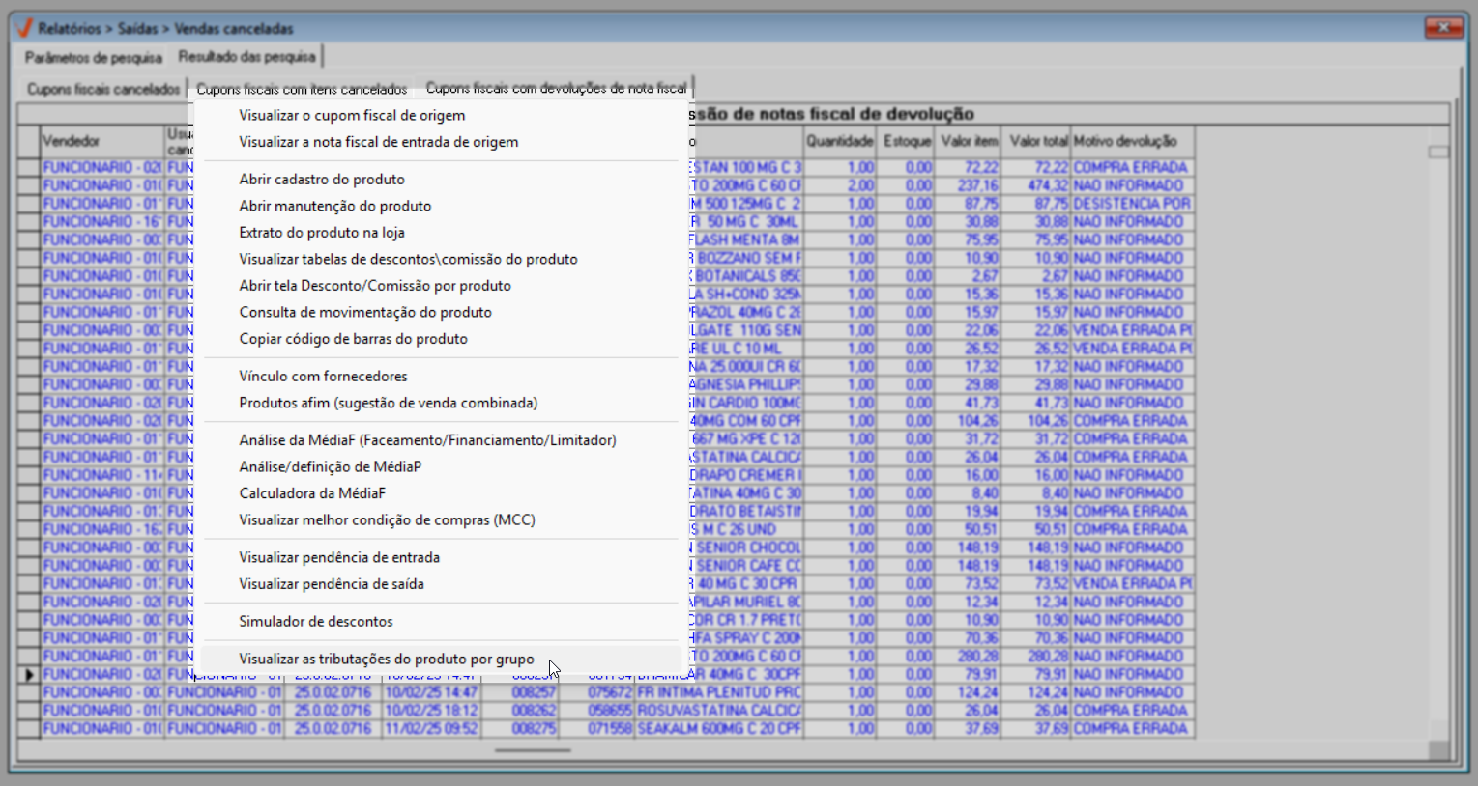Screen dimensions: 1478x786
Task: Click Abrir manutenção do produto
Action: pos(334,206)
